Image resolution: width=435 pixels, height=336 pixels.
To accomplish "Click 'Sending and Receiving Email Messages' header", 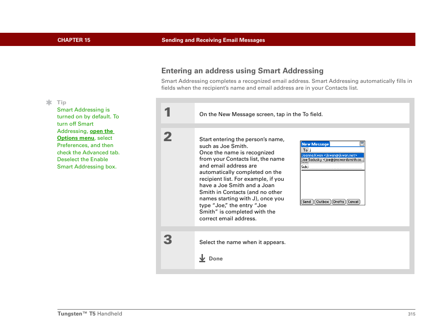I will [x=213, y=40].
